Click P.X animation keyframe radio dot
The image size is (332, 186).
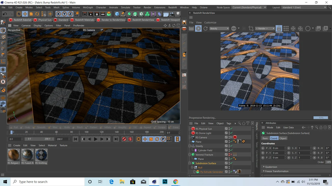pos(263,148)
